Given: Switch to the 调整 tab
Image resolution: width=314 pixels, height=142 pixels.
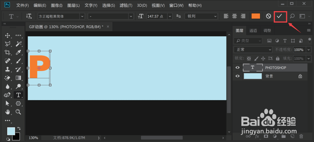Looking at the screenshot, I should 267,31.
